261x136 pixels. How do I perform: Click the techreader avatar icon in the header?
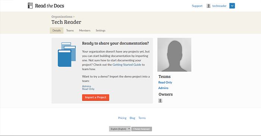pos(208,6)
